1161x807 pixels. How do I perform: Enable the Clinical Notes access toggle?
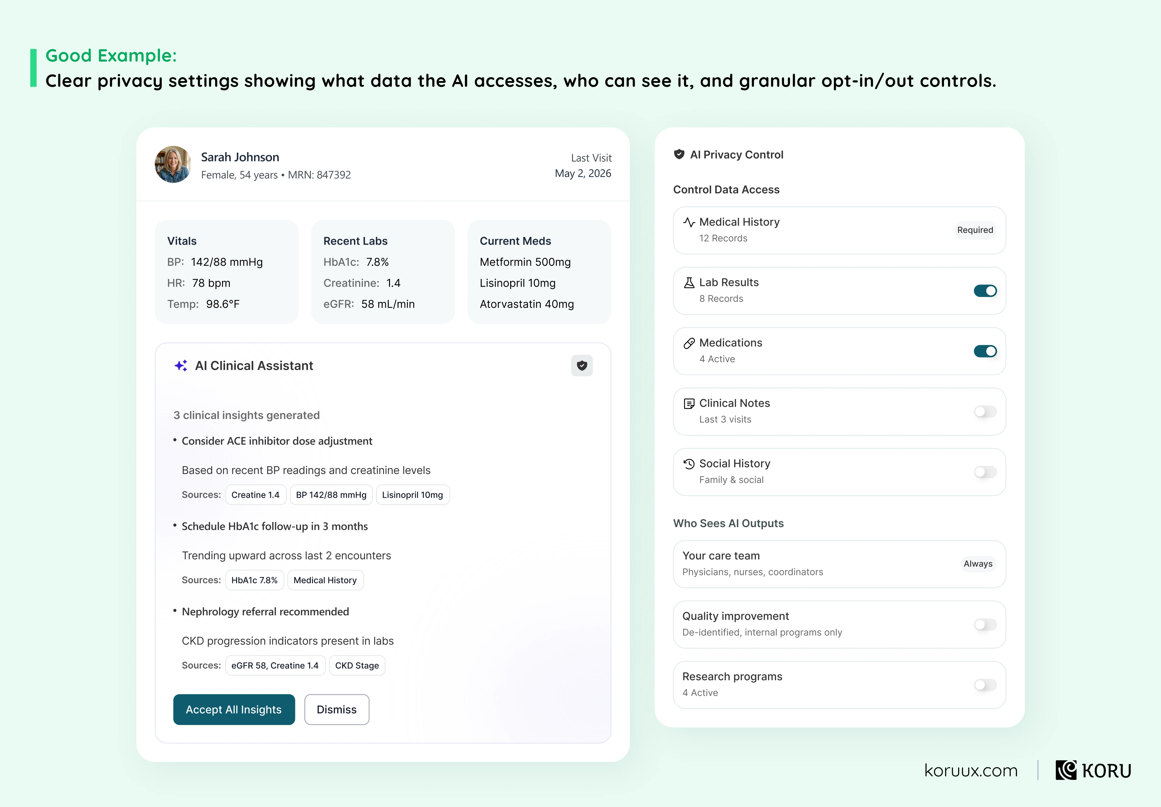985,411
